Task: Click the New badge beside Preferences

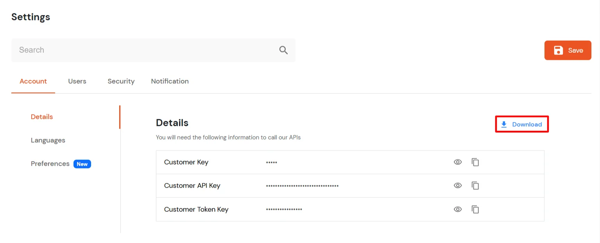Action: pyautogui.click(x=82, y=164)
